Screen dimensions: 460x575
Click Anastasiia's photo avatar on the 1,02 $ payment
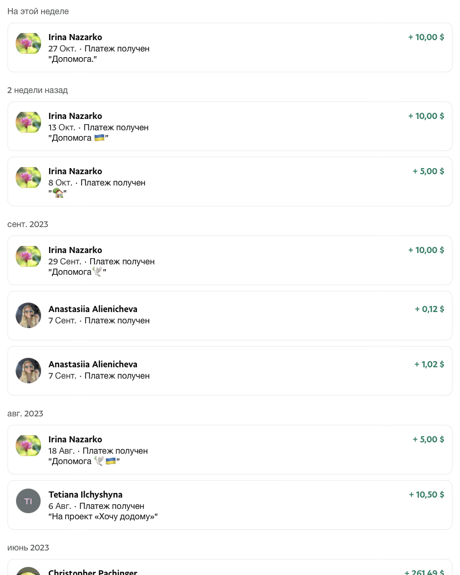click(28, 371)
